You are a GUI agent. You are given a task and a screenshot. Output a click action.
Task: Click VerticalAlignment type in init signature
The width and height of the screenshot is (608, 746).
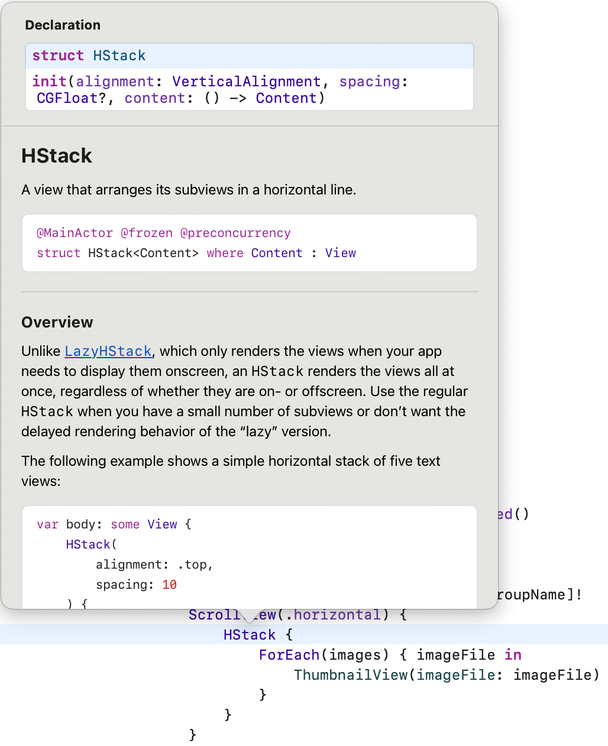246,82
